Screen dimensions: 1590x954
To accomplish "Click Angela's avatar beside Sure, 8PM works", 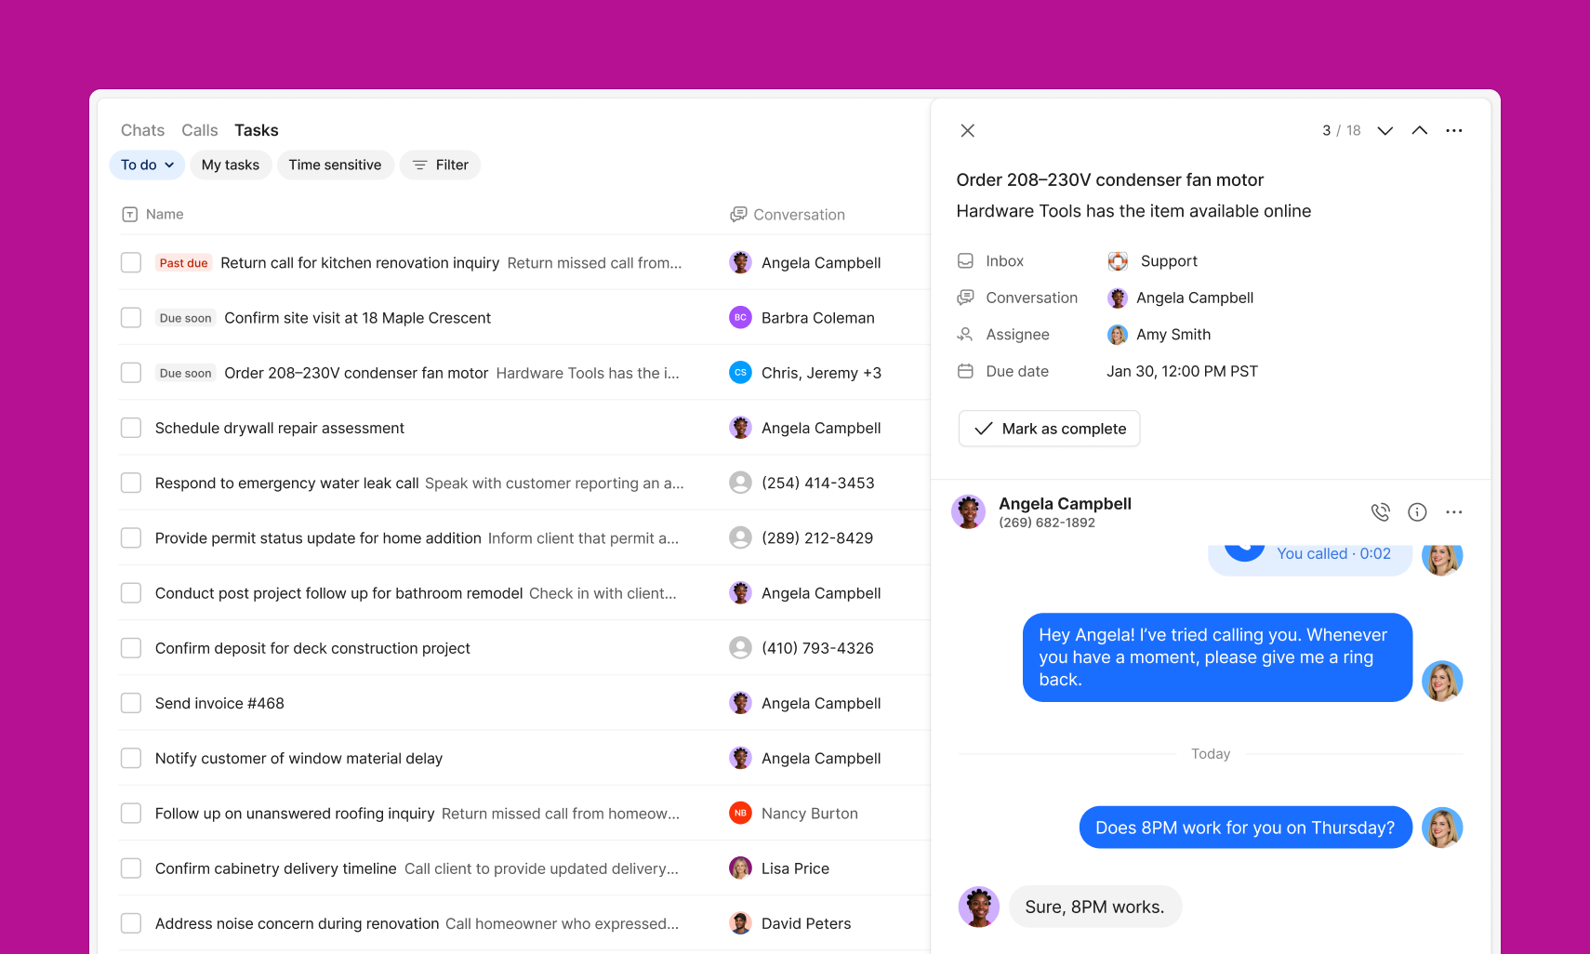I will tap(979, 907).
